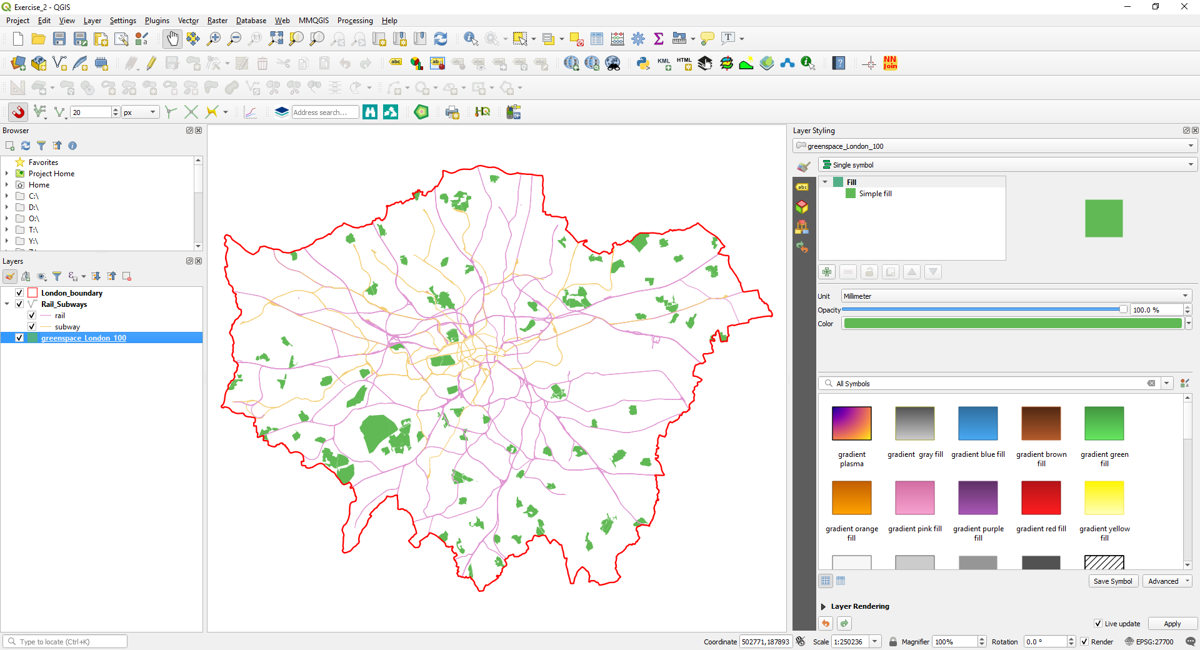Open the Project menu

point(17,21)
